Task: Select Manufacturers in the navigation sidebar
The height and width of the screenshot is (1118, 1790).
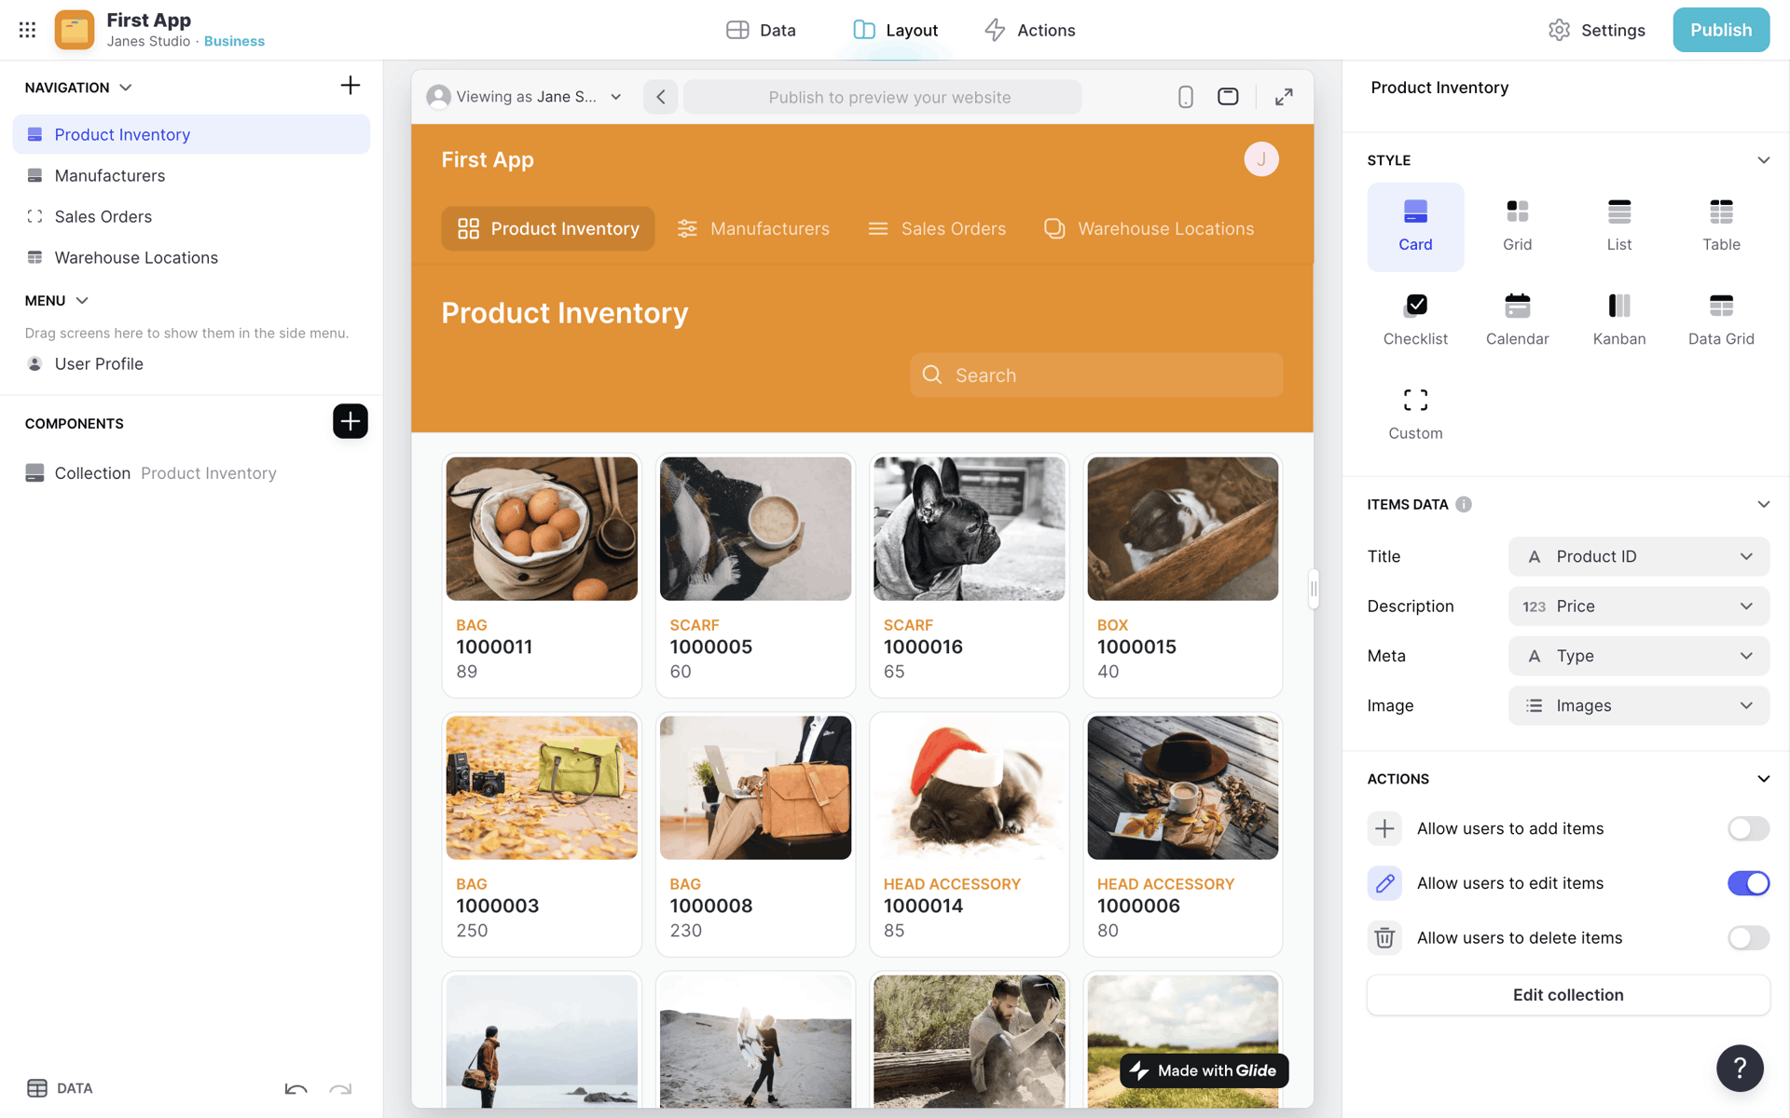Action: coord(191,175)
